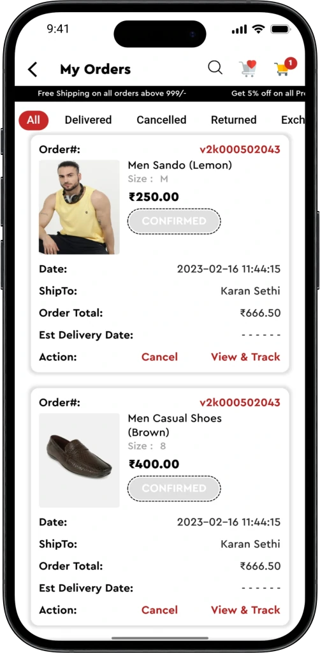This screenshot has width=320, height=653.
Task: Switch to the Cancelled tab
Action: click(x=161, y=120)
